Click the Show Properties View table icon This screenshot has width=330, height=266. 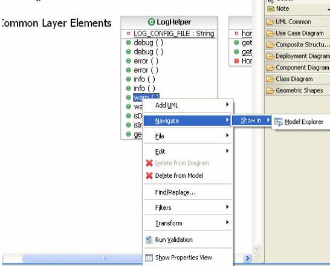pyautogui.click(x=149, y=258)
